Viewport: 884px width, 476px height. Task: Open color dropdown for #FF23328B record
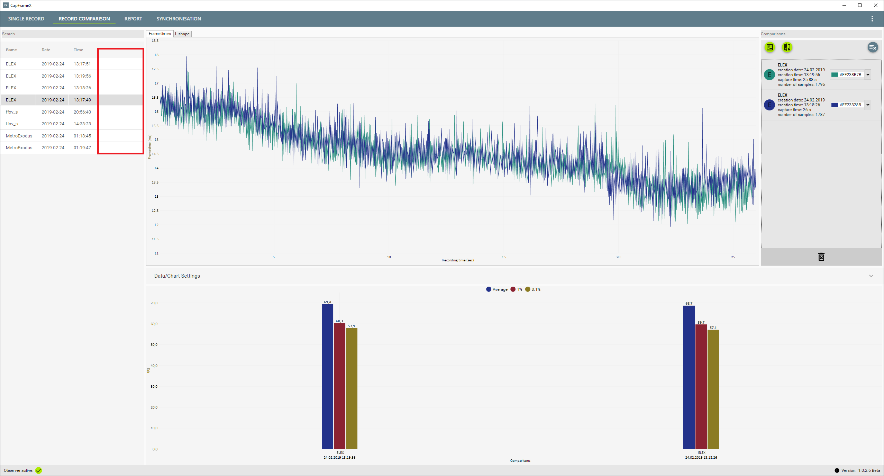868,105
